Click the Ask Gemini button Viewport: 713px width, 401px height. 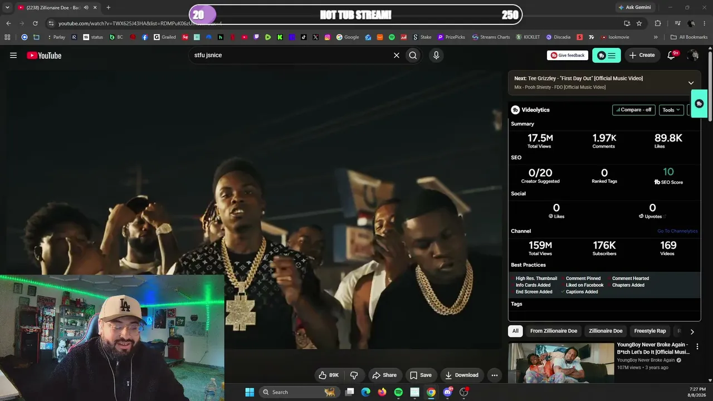tap(634, 7)
